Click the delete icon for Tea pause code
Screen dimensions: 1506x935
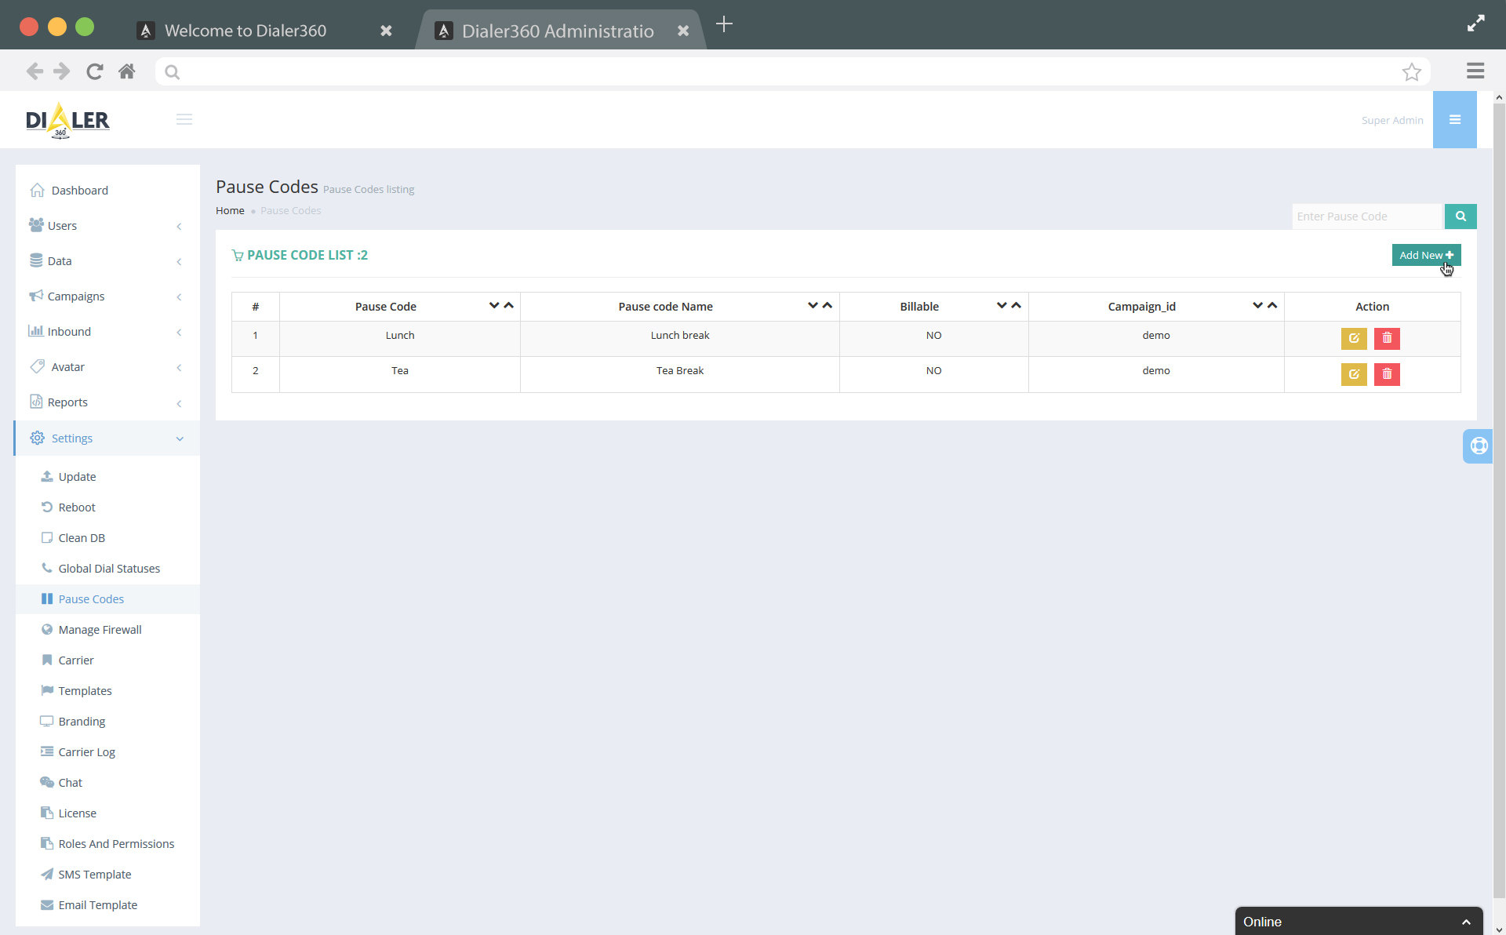point(1387,374)
